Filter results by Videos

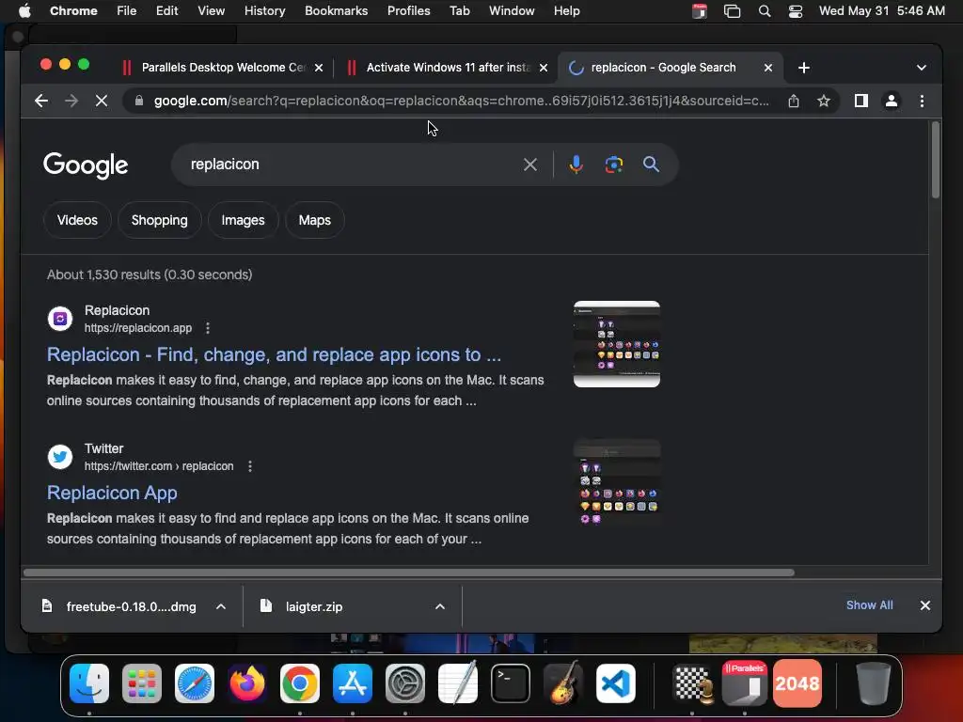(x=77, y=220)
